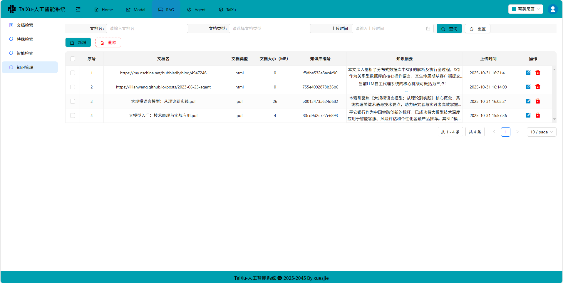Switch to the Modal menu tab
Image resolution: width=563 pixels, height=283 pixels.
tap(136, 10)
